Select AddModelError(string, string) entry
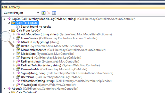Image resolution: width=165 pixels, height=93 pixels. pos(66,34)
